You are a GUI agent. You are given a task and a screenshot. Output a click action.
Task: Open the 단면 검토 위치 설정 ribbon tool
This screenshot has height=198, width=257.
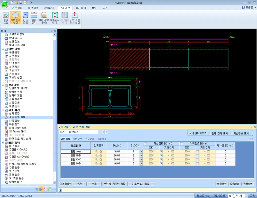75,18
